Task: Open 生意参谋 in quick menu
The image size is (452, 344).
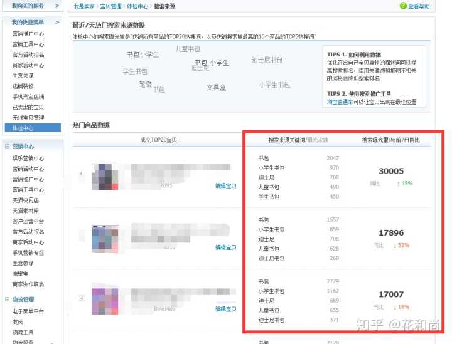Action: (23, 76)
